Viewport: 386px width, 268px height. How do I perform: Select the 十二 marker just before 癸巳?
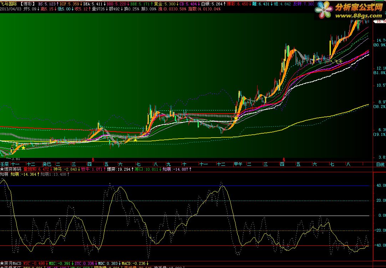(x=31, y=164)
